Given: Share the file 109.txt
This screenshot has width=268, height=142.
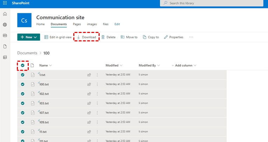Looking at the screenshot, I should click(89, 122).
